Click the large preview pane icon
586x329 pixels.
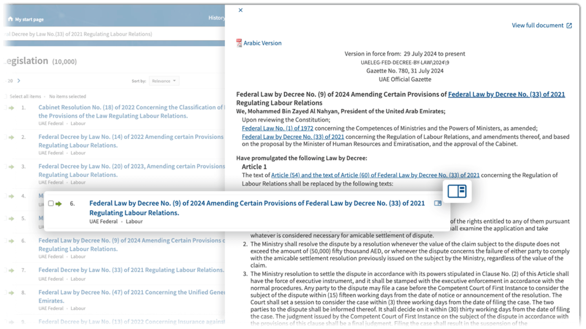(456, 191)
